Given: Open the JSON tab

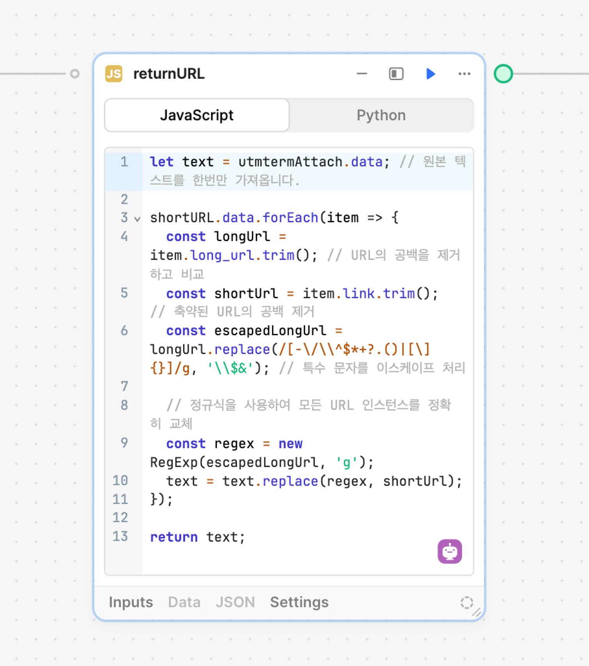Looking at the screenshot, I should coord(235,602).
